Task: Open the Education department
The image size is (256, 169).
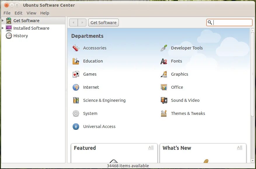Action: [x=93, y=61]
